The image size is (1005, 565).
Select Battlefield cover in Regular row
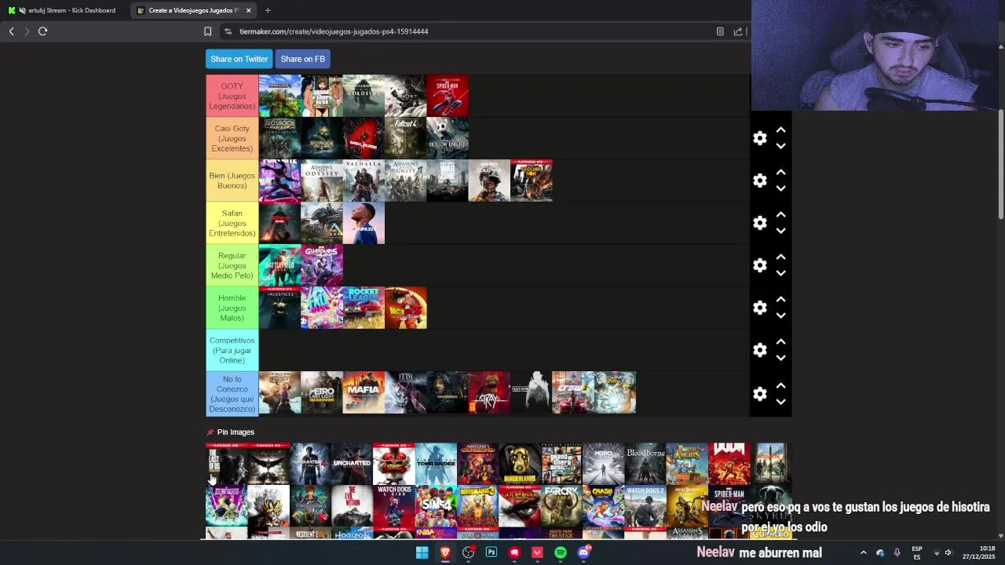pyautogui.click(x=280, y=265)
